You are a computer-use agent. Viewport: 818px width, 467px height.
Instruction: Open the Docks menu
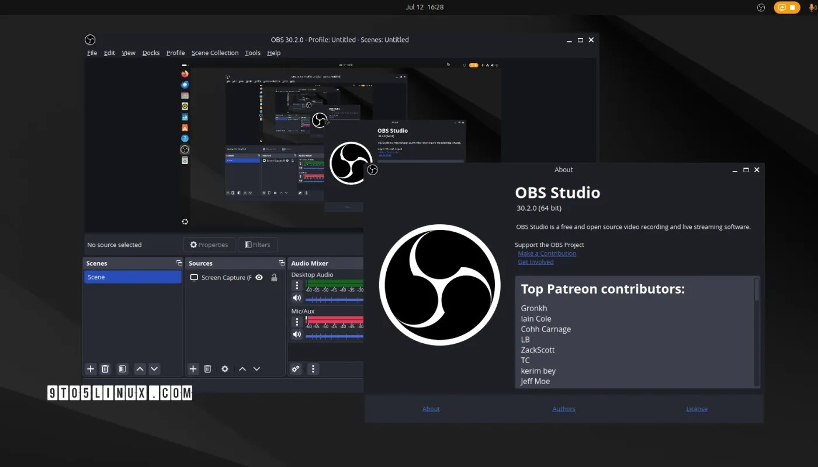[151, 53]
